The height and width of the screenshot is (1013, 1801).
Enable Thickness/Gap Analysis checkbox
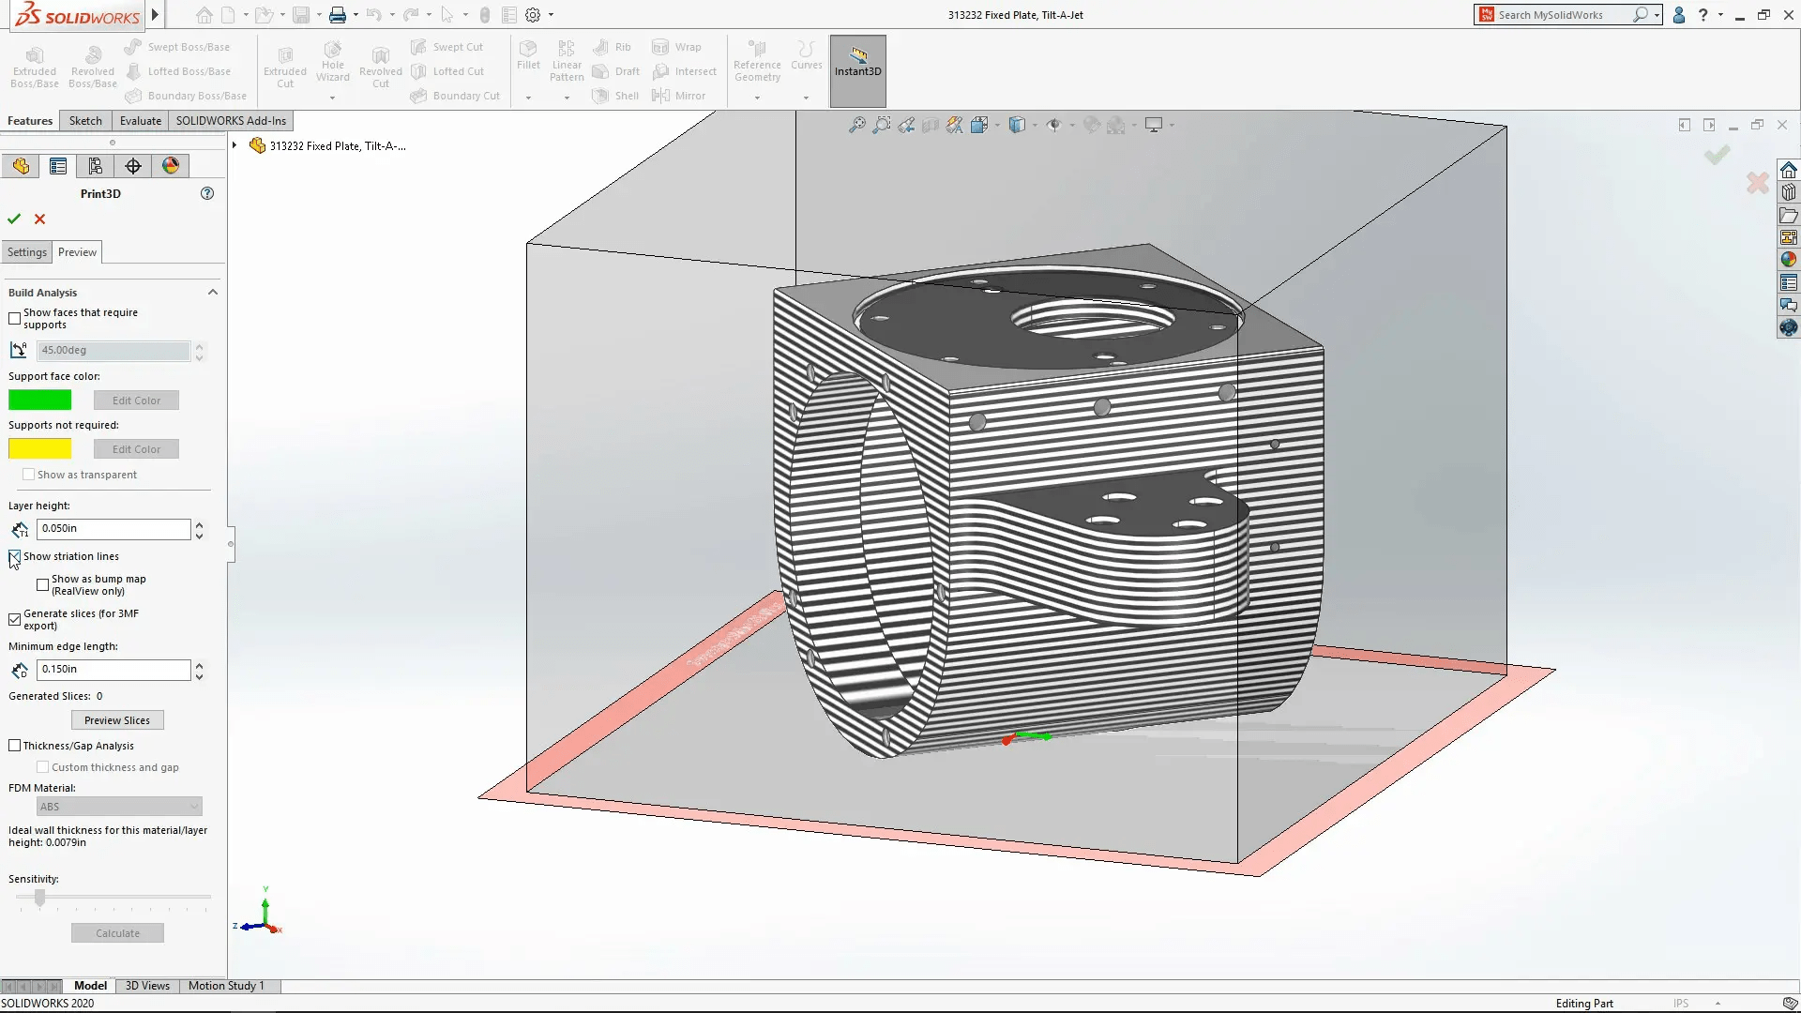coord(14,746)
